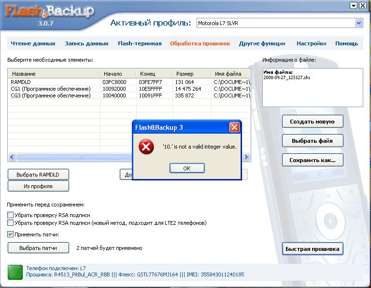Click the Flash&Backup logo

49,12
